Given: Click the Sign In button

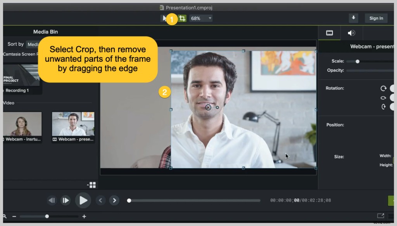Looking at the screenshot, I should (x=376, y=18).
